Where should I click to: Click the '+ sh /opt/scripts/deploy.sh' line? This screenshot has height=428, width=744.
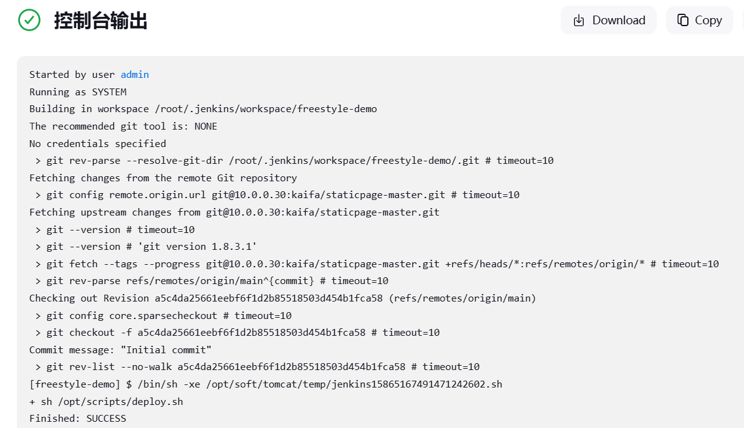click(x=106, y=402)
